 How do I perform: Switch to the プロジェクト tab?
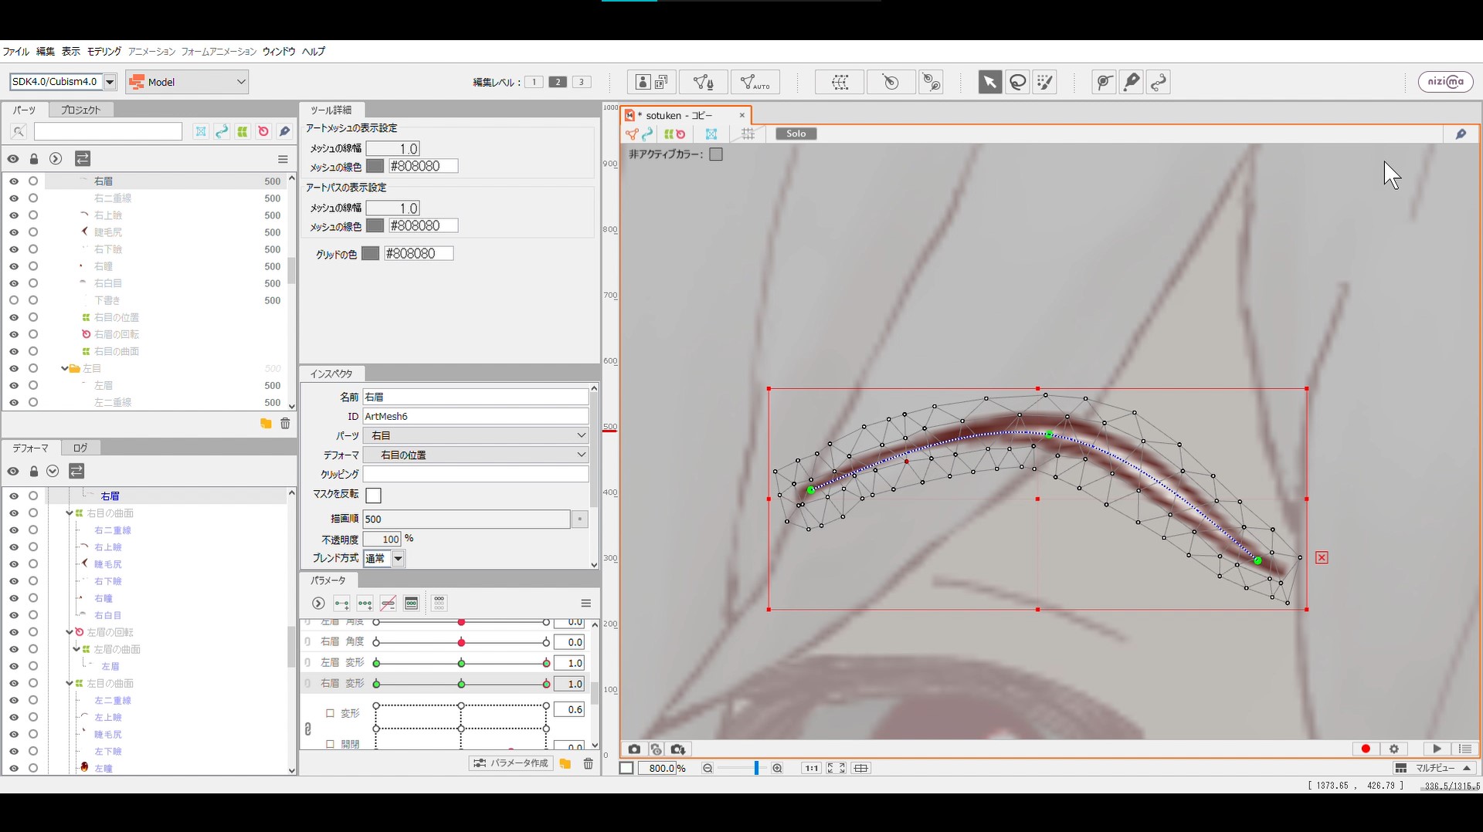[x=80, y=110]
